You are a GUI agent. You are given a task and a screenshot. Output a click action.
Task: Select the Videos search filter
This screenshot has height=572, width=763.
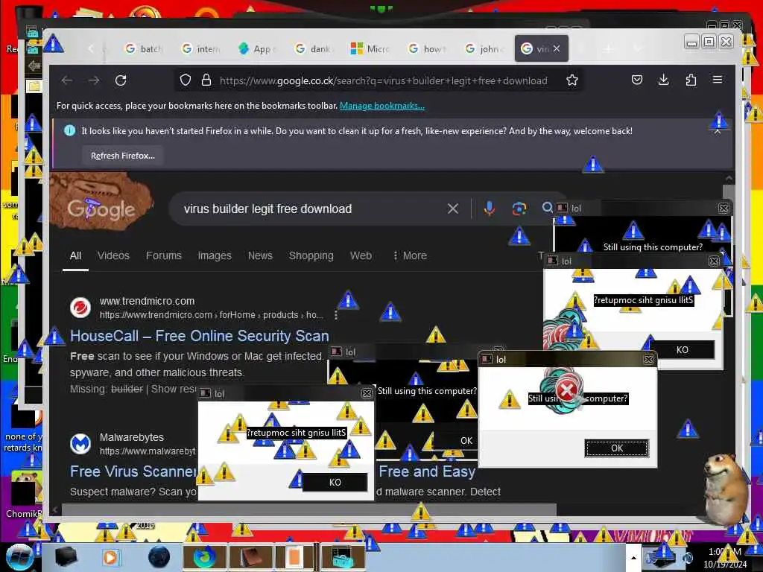pyautogui.click(x=113, y=255)
